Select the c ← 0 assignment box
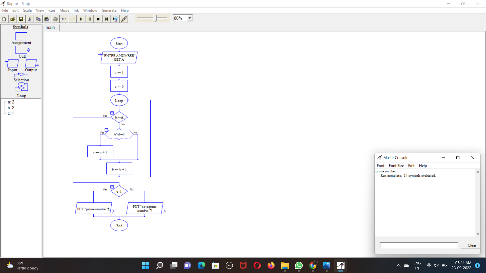The height and width of the screenshot is (273, 486). tap(119, 86)
